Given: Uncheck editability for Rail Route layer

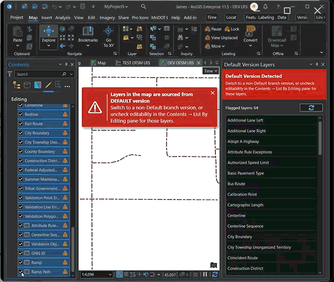Looking at the screenshot, I should point(21,123).
